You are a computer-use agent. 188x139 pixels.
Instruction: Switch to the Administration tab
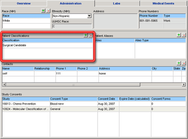coord(71,3)
